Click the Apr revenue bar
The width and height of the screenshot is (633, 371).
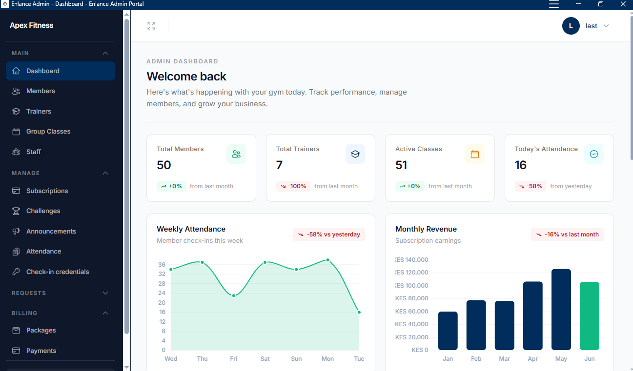pyautogui.click(x=533, y=316)
